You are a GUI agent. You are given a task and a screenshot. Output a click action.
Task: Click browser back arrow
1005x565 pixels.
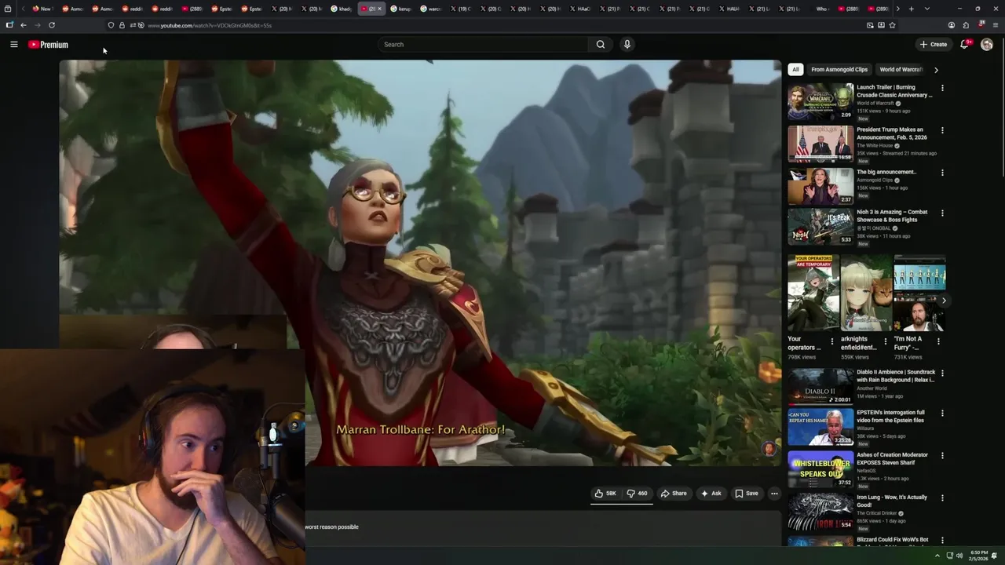(23, 25)
